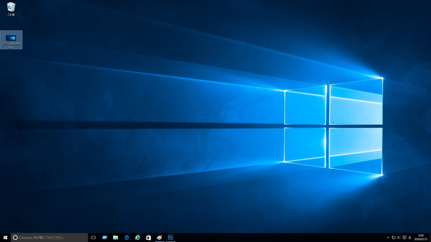431x242 pixels.
Task: Open the Windows Store from the taskbar
Action: [x=149, y=237]
